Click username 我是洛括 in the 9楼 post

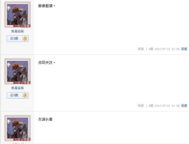18,88
